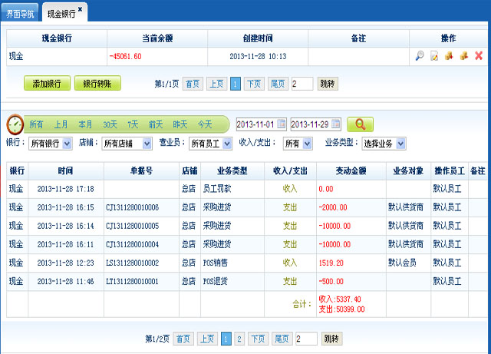Close the 现金银行 tab
This screenshot has height=354, width=491.
click(81, 9)
